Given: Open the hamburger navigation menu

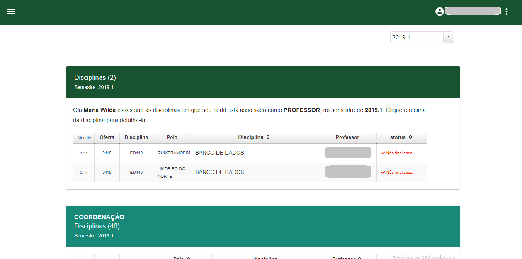Looking at the screenshot, I should pos(11,12).
